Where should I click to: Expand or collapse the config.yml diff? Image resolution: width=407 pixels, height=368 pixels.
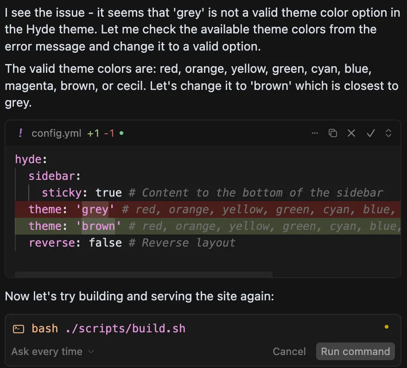(388, 133)
